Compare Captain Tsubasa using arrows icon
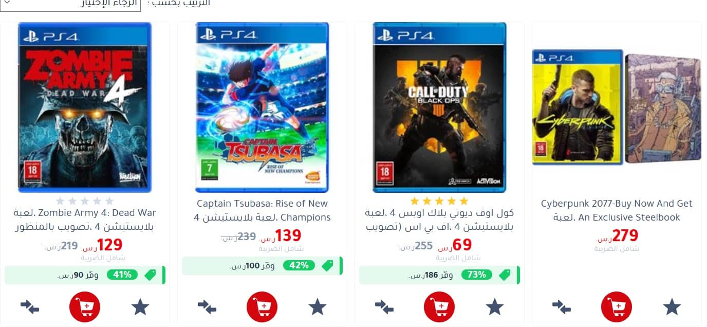This screenshot has height=327, width=707. tap(207, 307)
